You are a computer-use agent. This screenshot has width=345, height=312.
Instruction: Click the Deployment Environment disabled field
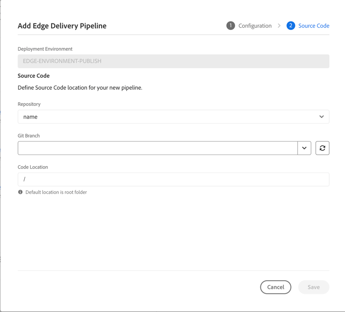[173, 61]
